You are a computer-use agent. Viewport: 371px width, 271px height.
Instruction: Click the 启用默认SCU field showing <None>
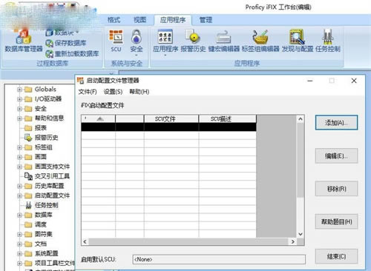219,259
